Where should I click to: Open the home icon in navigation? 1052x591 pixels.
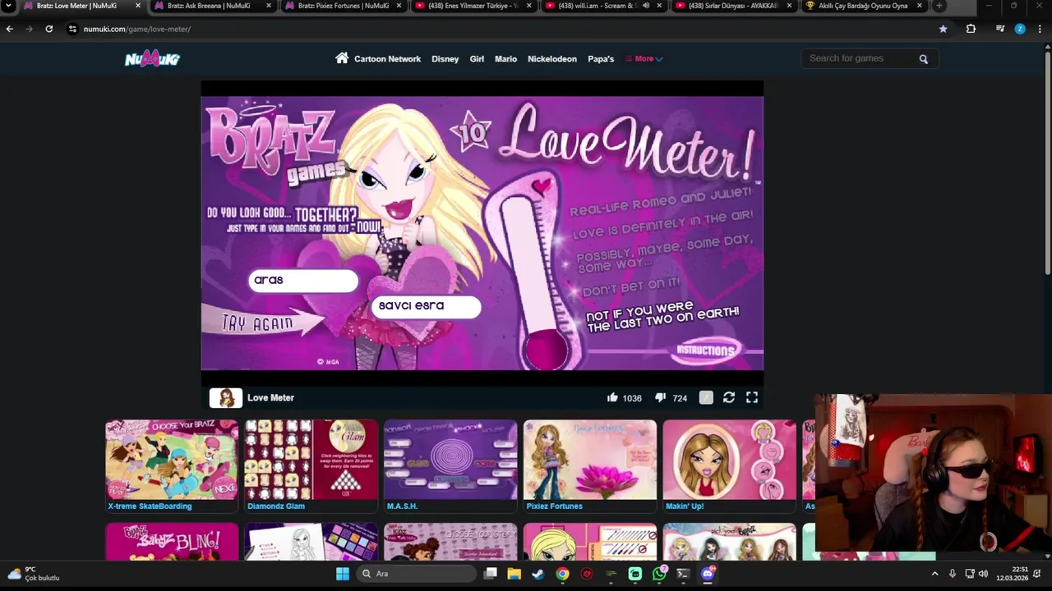[x=342, y=58]
